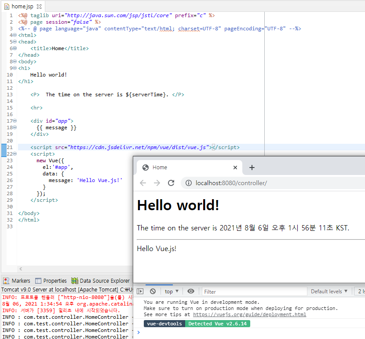The width and height of the screenshot is (365, 339).
Task: Switch to the Data Source Explorer tab
Action: [100, 281]
